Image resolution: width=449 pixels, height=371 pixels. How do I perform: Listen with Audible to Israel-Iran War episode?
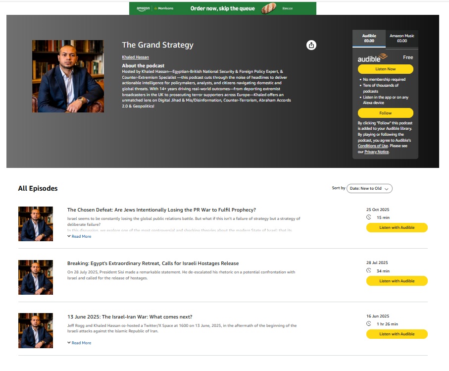(x=397, y=334)
